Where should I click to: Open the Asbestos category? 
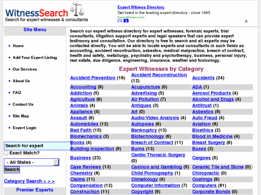tap(203, 112)
